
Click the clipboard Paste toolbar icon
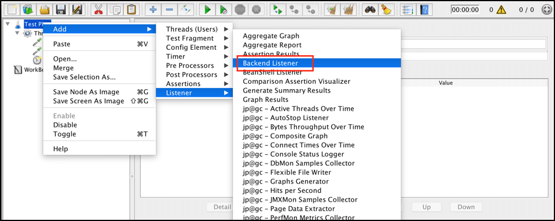click(x=131, y=9)
